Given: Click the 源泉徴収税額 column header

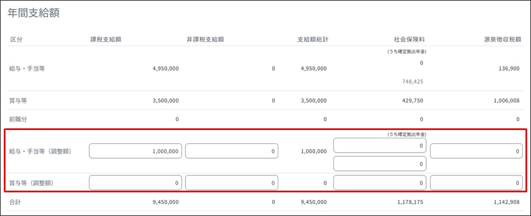Looking at the screenshot, I should point(502,40).
